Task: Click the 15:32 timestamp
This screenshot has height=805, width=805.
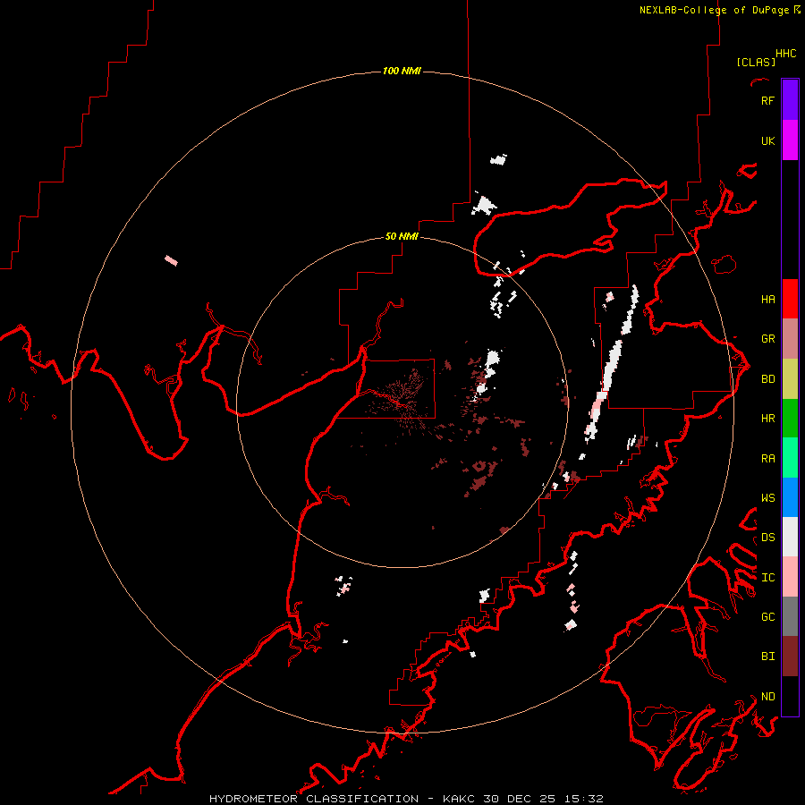Action: click(582, 799)
